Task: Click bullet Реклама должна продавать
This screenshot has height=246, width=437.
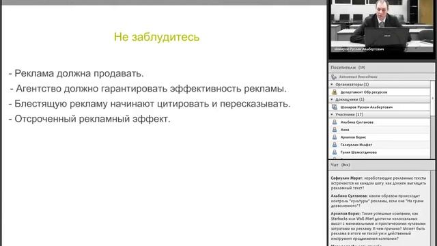Action: (x=76, y=73)
